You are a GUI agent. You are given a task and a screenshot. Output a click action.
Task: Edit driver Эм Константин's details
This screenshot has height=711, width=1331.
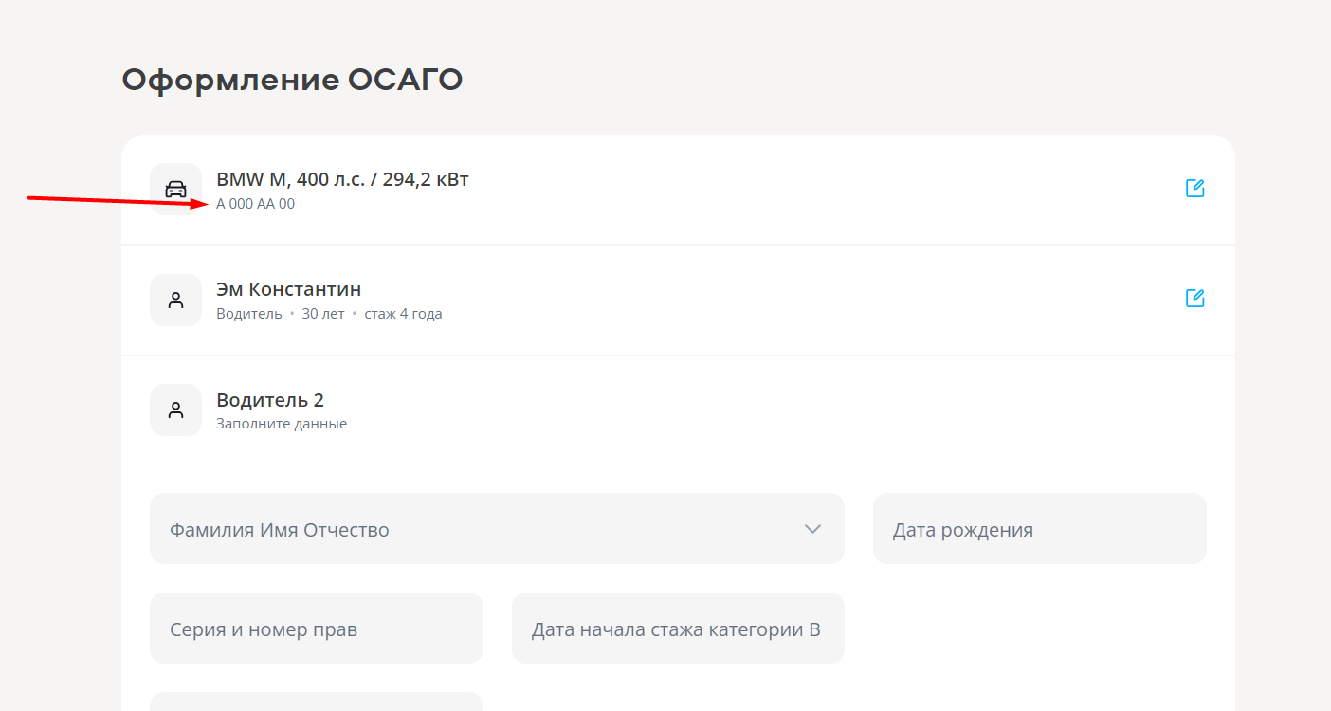pyautogui.click(x=1194, y=298)
